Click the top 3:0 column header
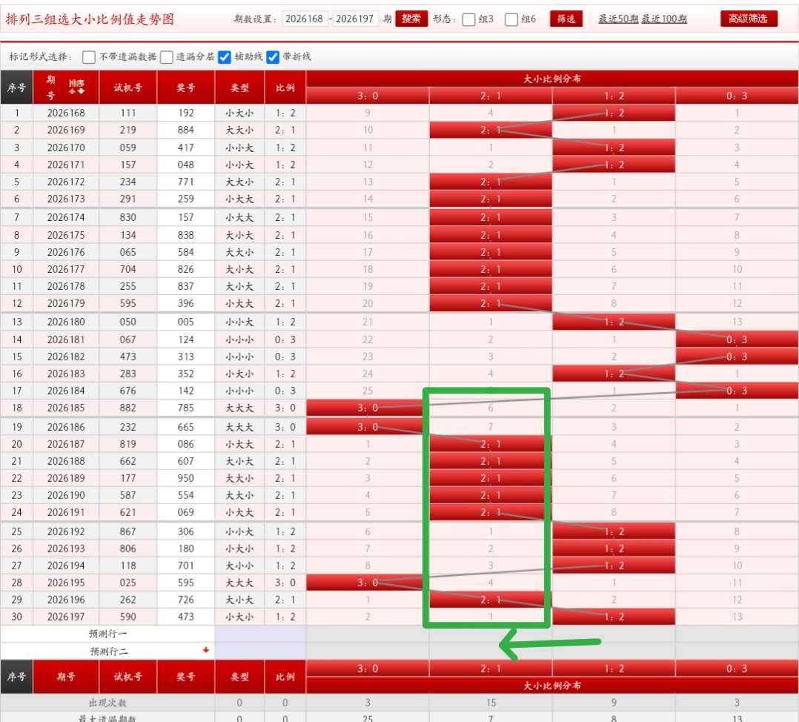 click(368, 96)
